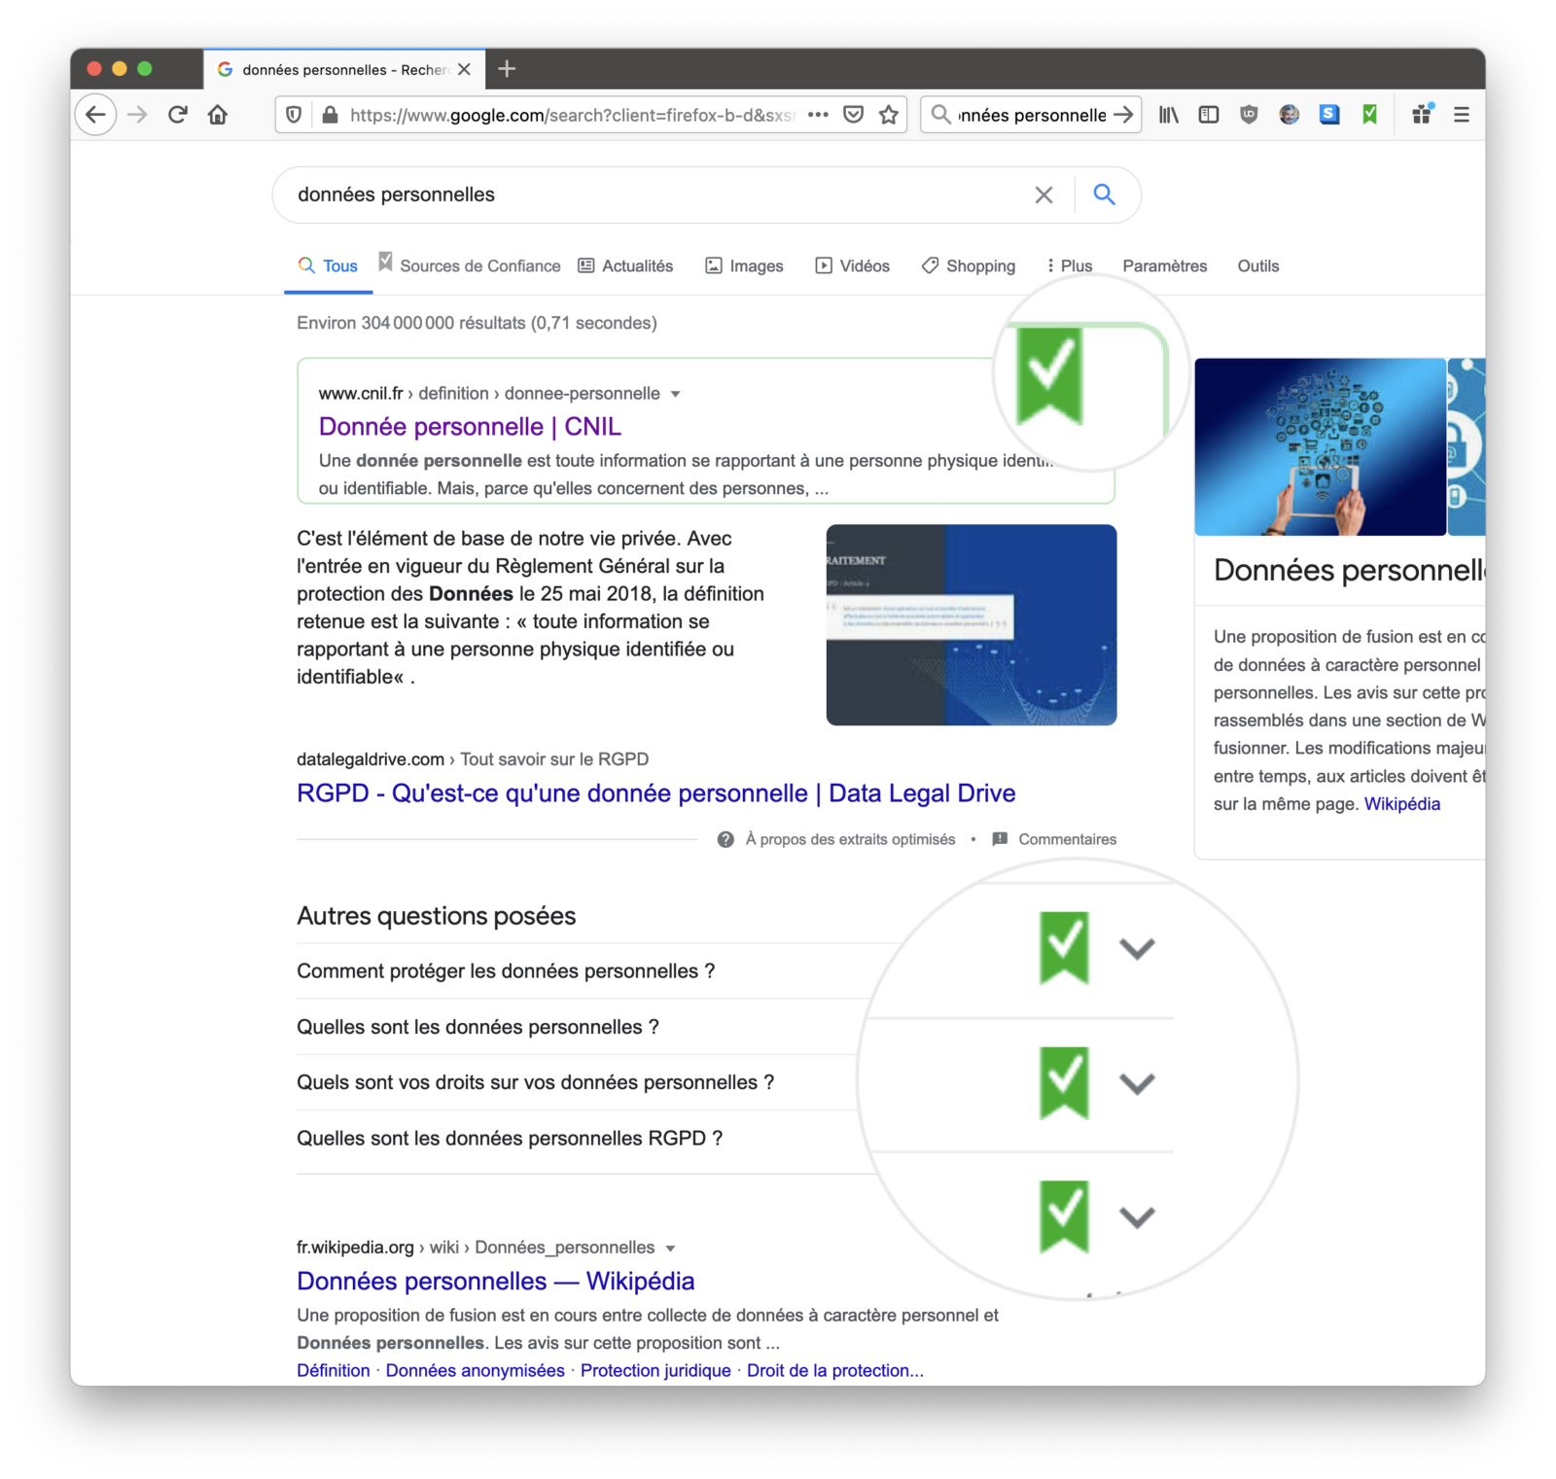Open Outils search tools
Image resolution: width=1556 pixels, height=1479 pixels.
(1257, 265)
